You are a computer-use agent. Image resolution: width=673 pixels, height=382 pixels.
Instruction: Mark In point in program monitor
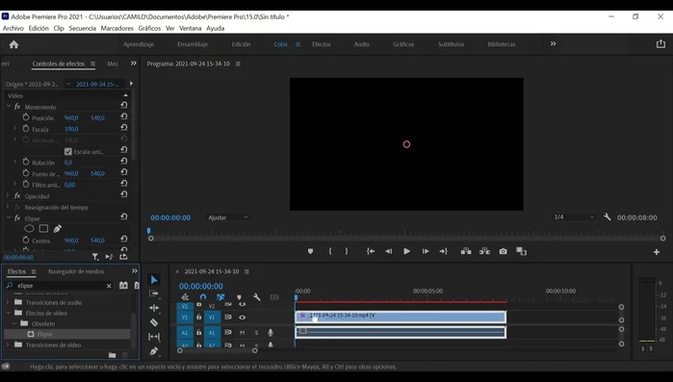[330, 251]
